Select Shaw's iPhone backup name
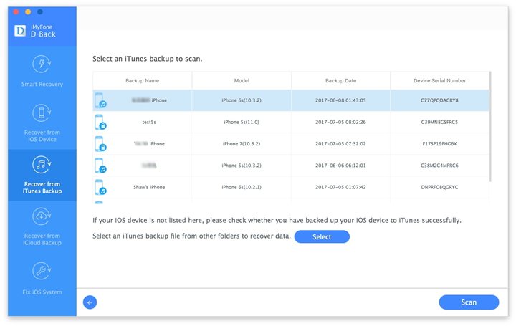 point(149,187)
